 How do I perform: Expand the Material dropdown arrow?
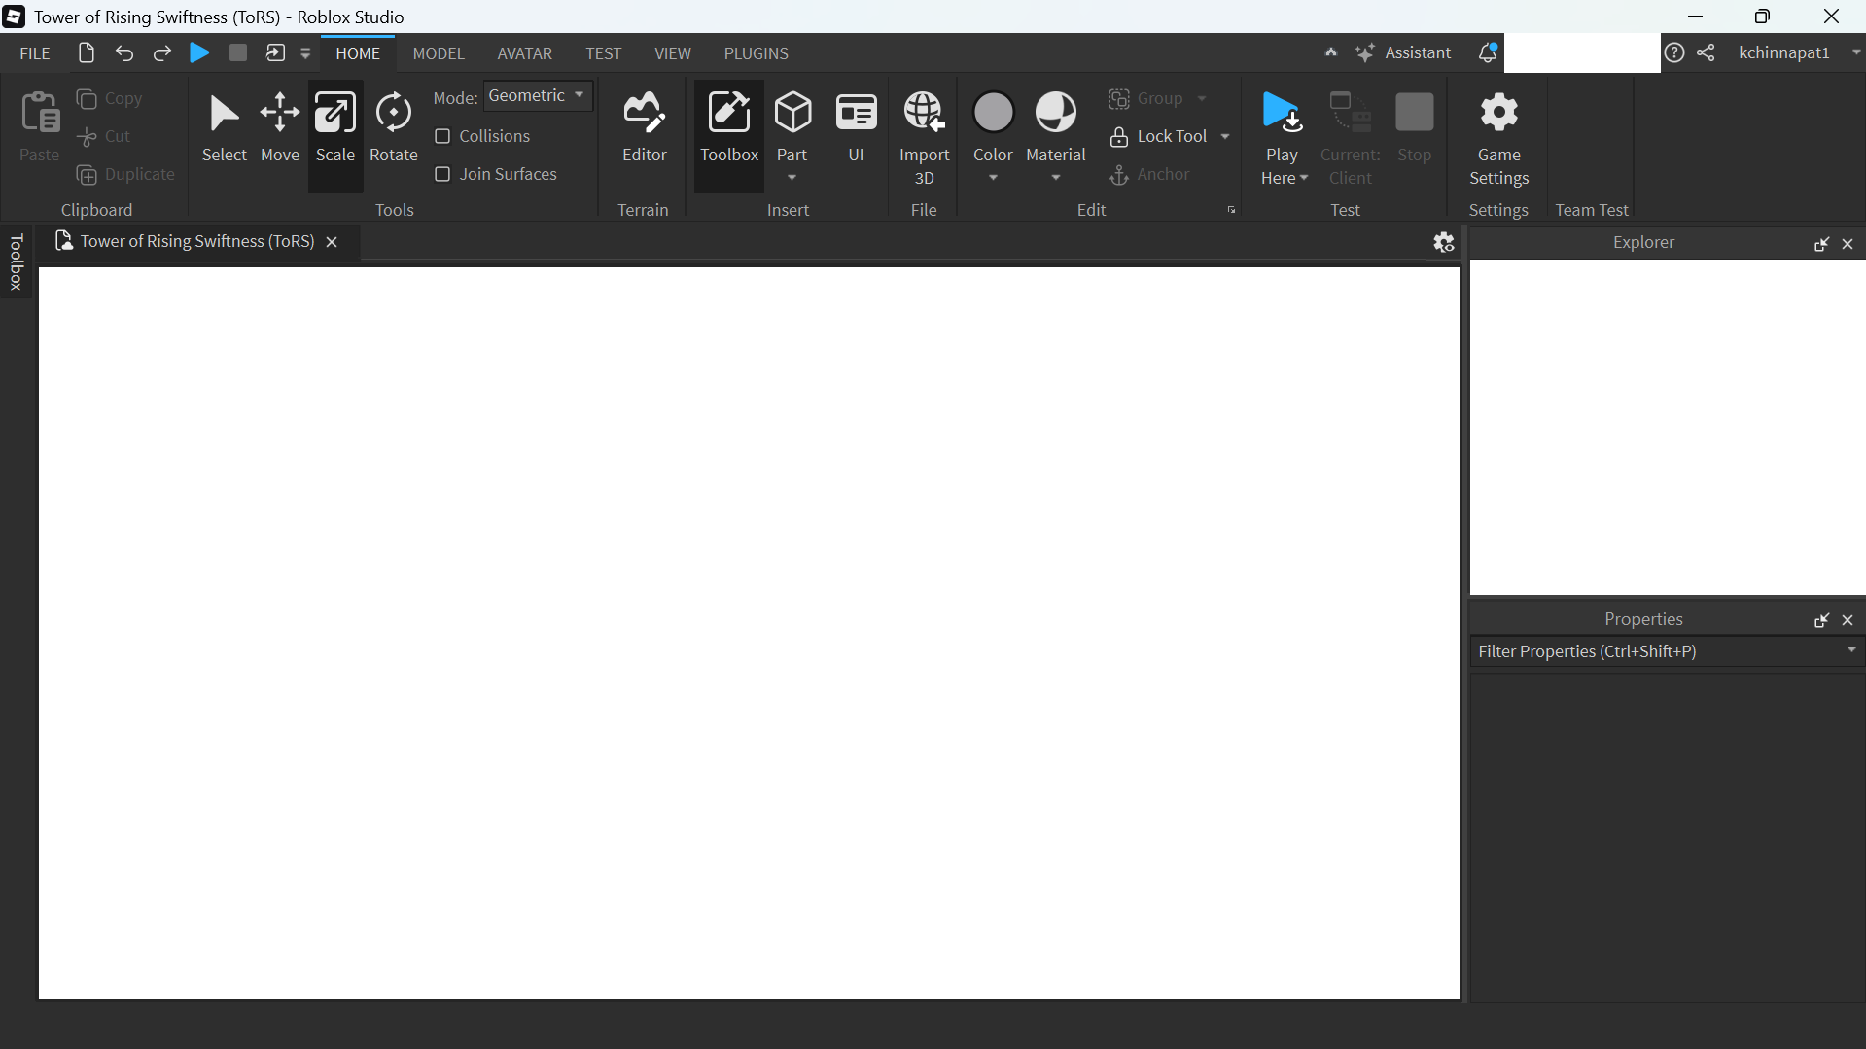1056,178
